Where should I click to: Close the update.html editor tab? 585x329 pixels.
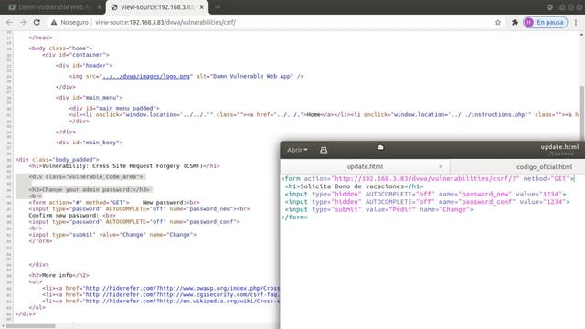pyautogui.click(x=441, y=166)
